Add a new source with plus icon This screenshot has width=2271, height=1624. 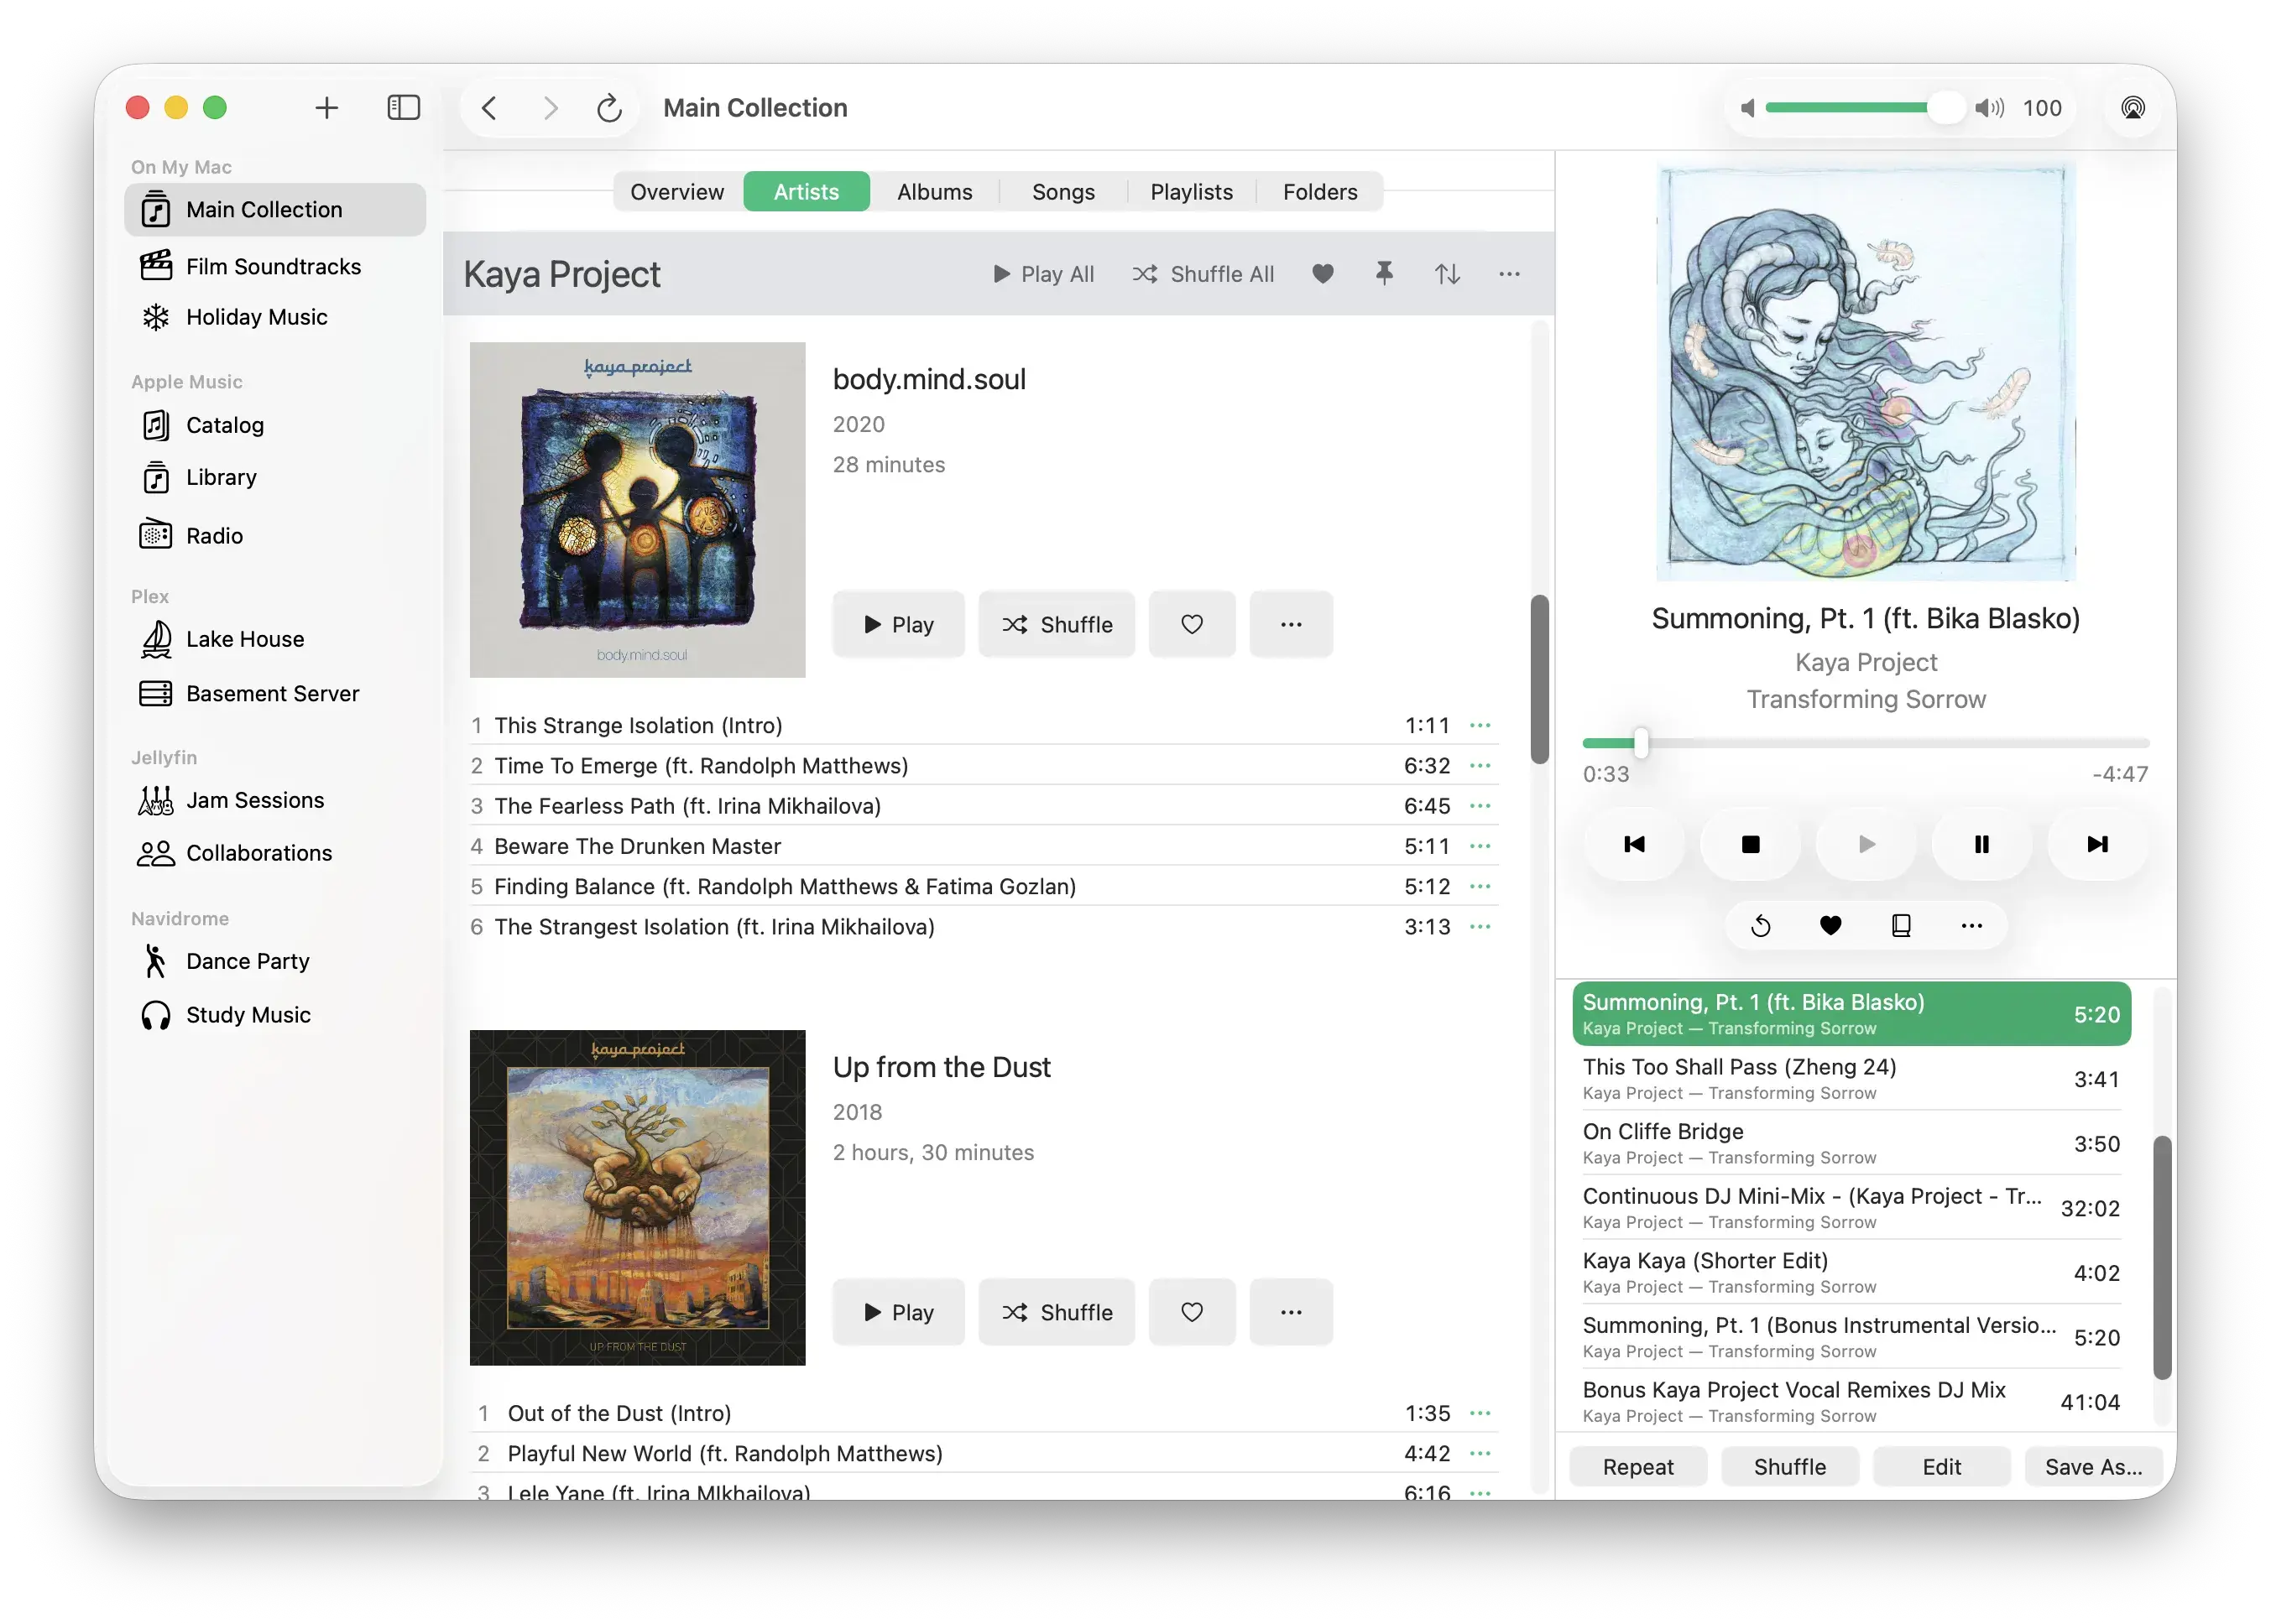326,108
